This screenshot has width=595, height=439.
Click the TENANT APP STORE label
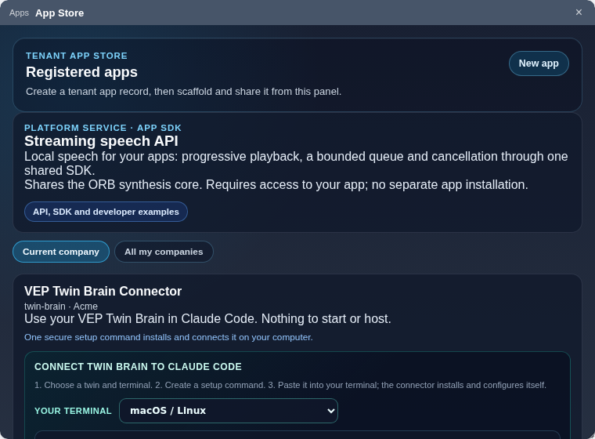[77, 56]
